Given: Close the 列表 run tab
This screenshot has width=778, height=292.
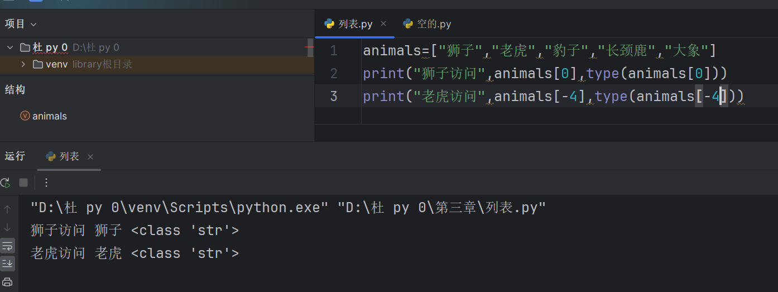Looking at the screenshot, I should [x=90, y=157].
